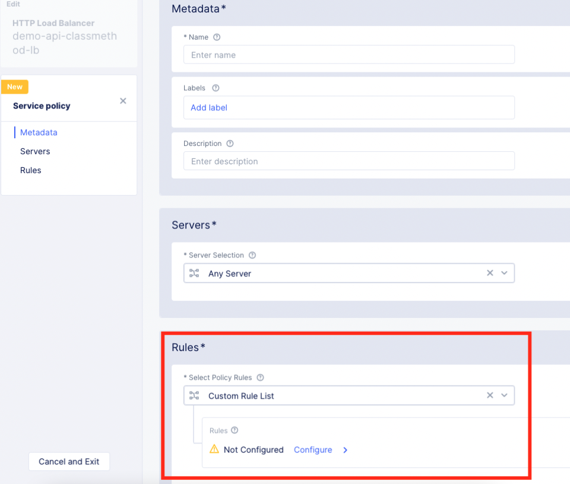Click Cancel and Exit
Viewport: 570px width, 484px height.
tap(69, 461)
